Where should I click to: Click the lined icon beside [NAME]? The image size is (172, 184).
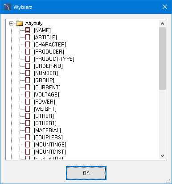pos(28,30)
